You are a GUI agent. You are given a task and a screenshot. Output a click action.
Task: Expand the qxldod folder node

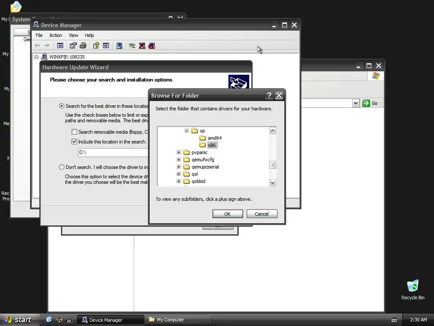[178, 181]
